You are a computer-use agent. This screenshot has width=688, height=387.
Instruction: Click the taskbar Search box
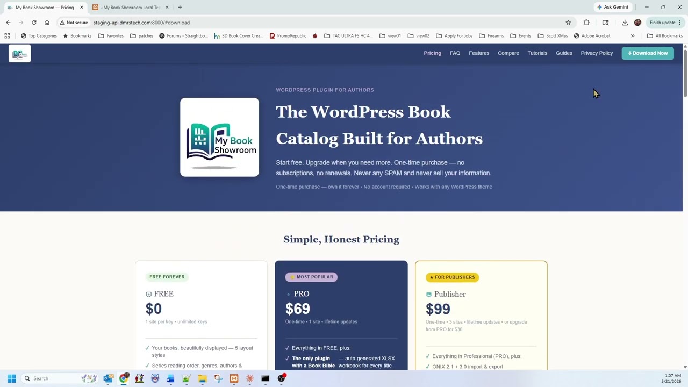[59, 378]
